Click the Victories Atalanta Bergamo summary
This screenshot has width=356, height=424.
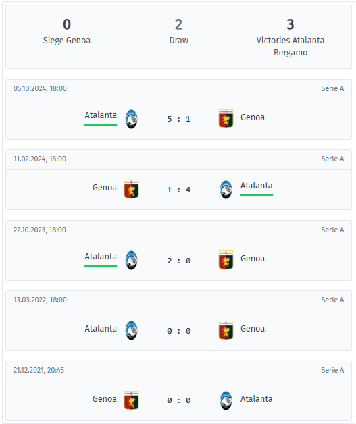coord(290,37)
